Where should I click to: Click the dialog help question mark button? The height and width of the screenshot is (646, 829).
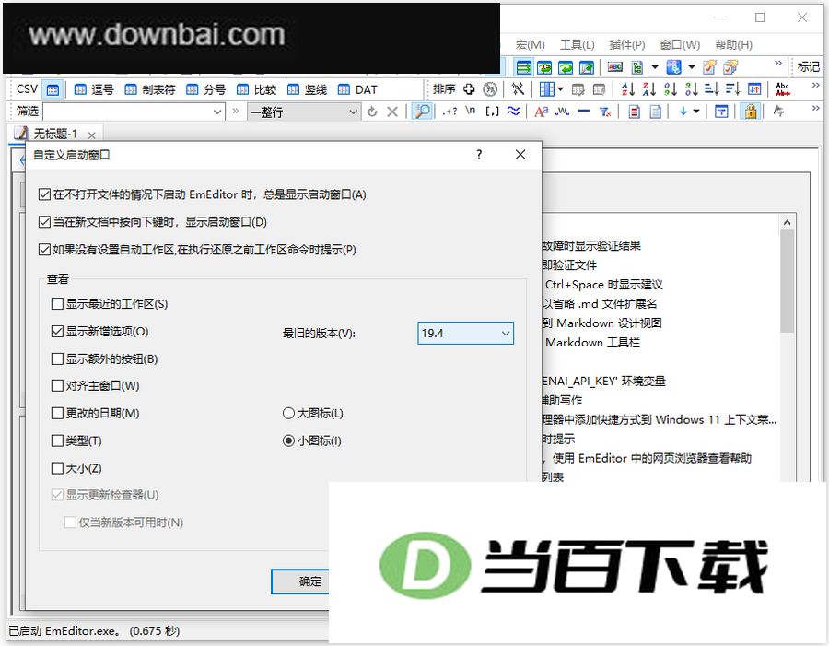coord(479,155)
